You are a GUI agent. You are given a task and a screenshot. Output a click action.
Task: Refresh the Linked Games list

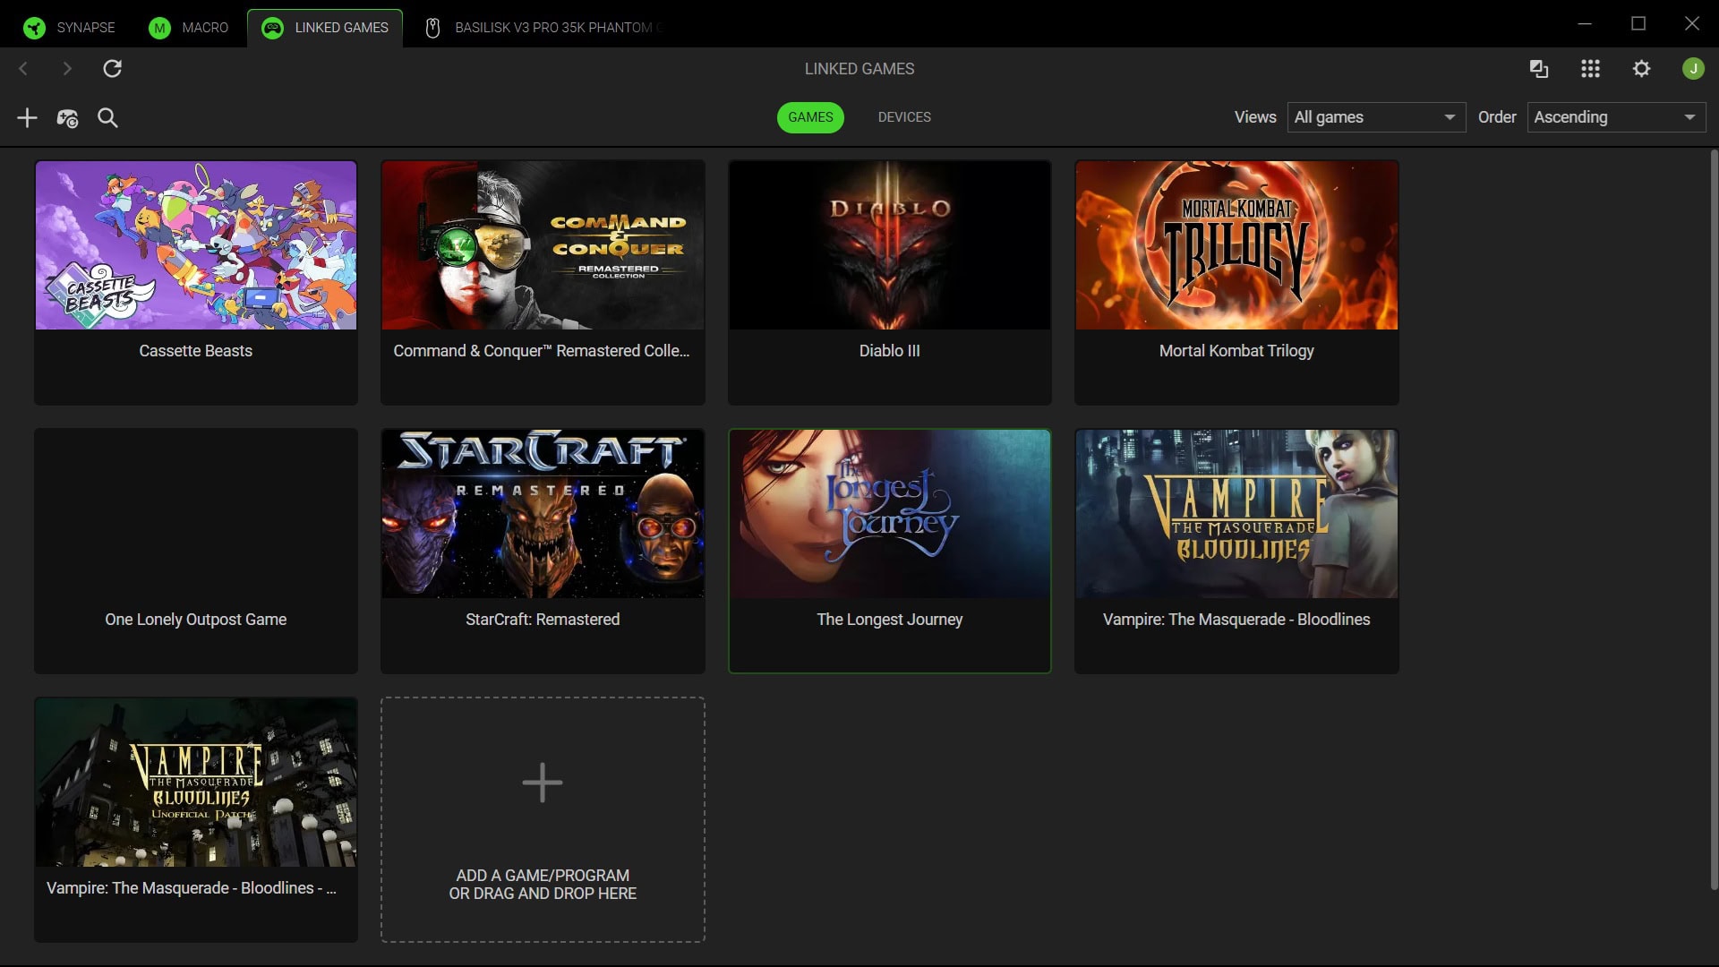click(x=113, y=68)
